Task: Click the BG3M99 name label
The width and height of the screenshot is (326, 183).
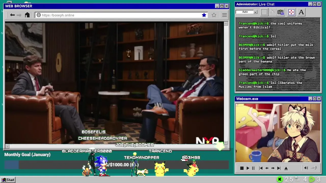Action: (x=191, y=158)
